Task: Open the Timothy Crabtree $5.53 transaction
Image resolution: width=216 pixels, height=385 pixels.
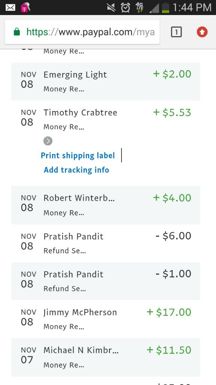Action: pyautogui.click(x=106, y=119)
